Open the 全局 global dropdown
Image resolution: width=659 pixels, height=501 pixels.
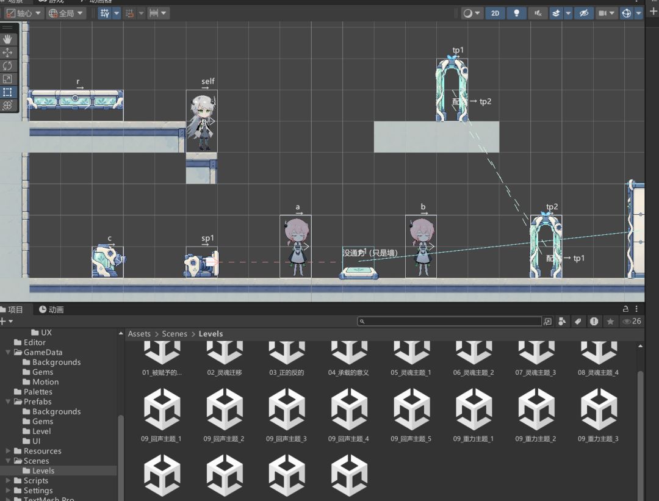coord(65,13)
